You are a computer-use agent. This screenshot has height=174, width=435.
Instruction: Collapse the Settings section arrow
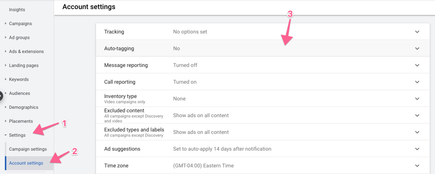[x=6, y=135]
